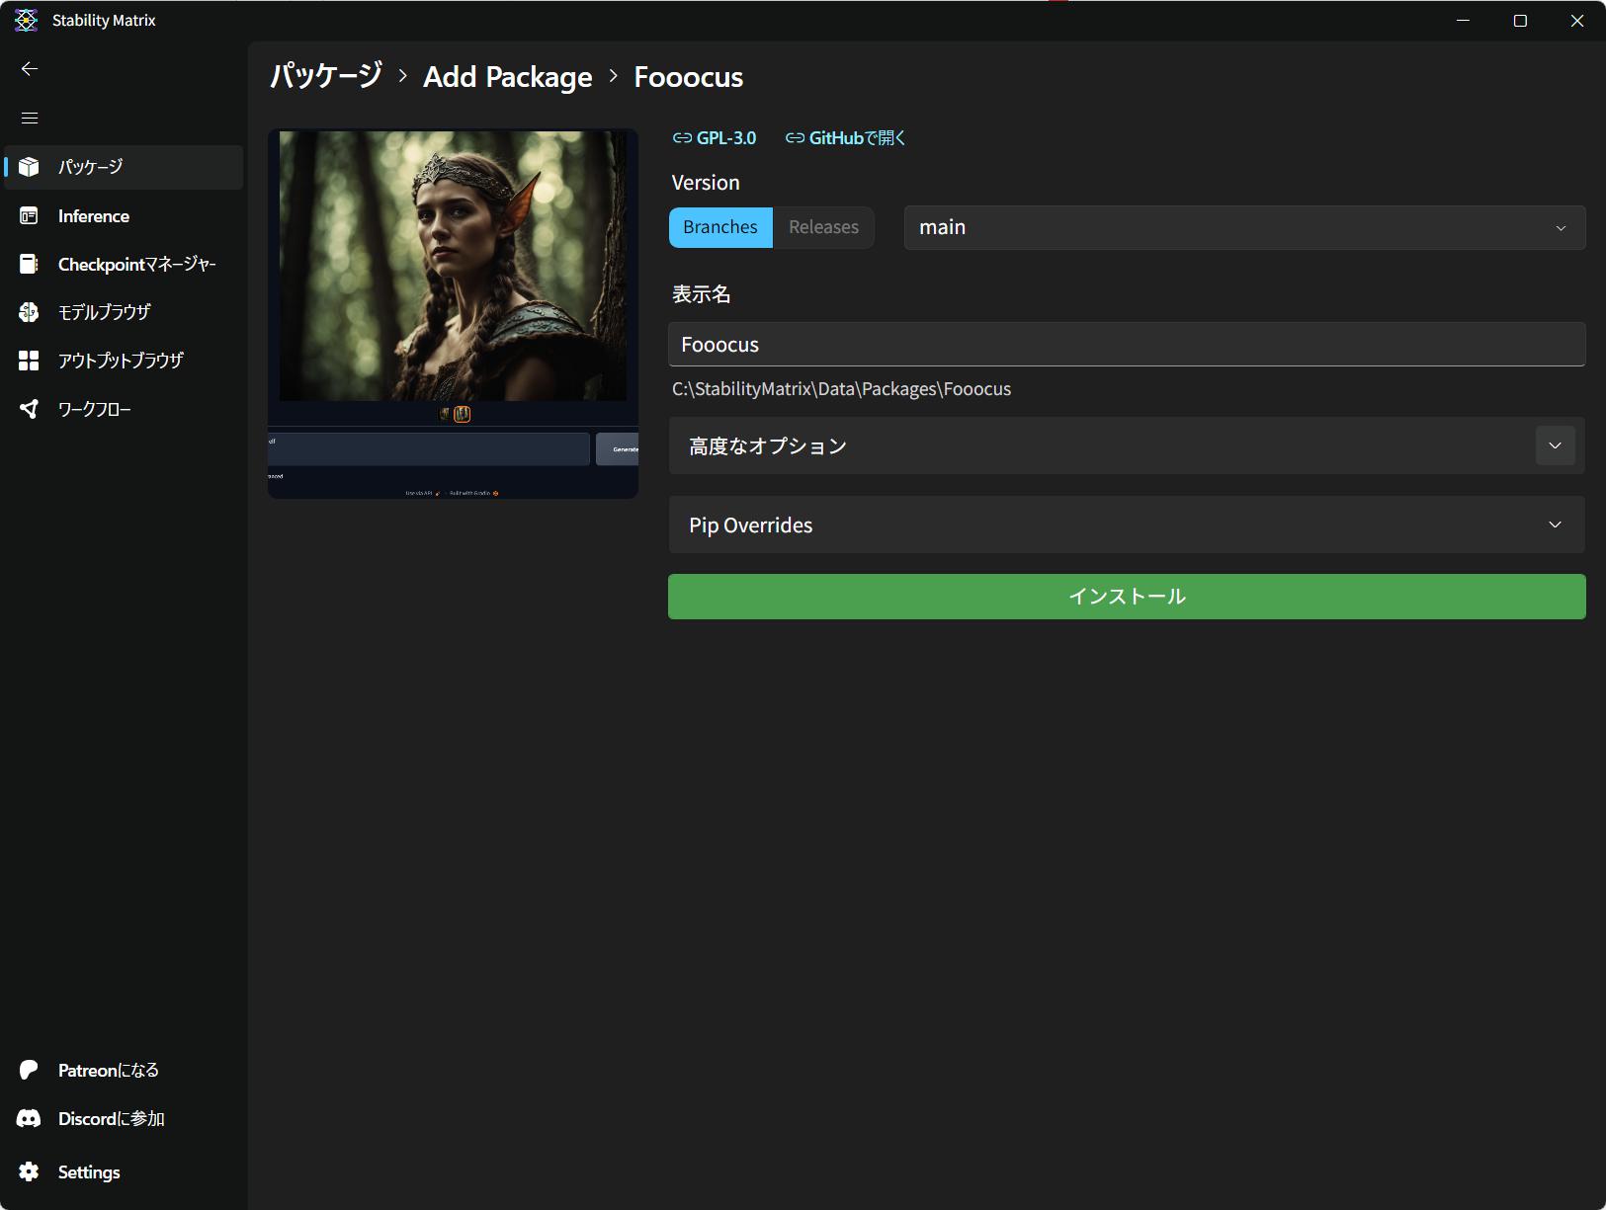Click the Discordに参加 icon

pyautogui.click(x=29, y=1118)
